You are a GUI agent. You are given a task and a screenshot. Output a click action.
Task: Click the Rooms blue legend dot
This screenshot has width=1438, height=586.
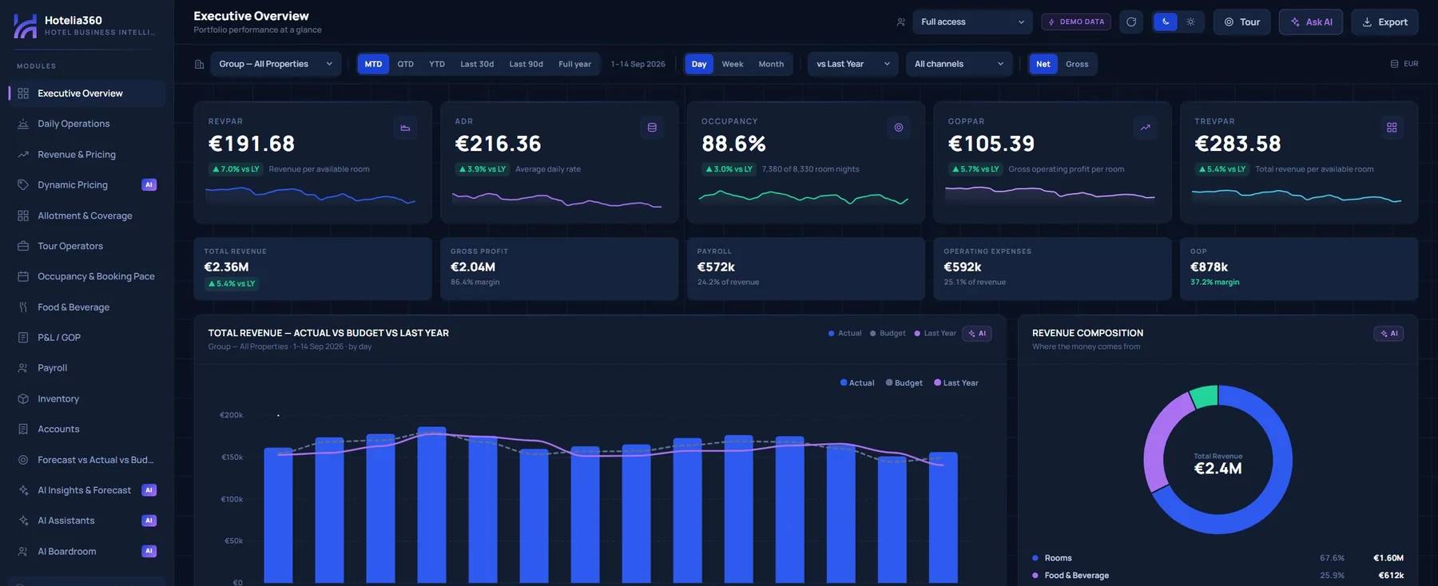tap(1035, 558)
